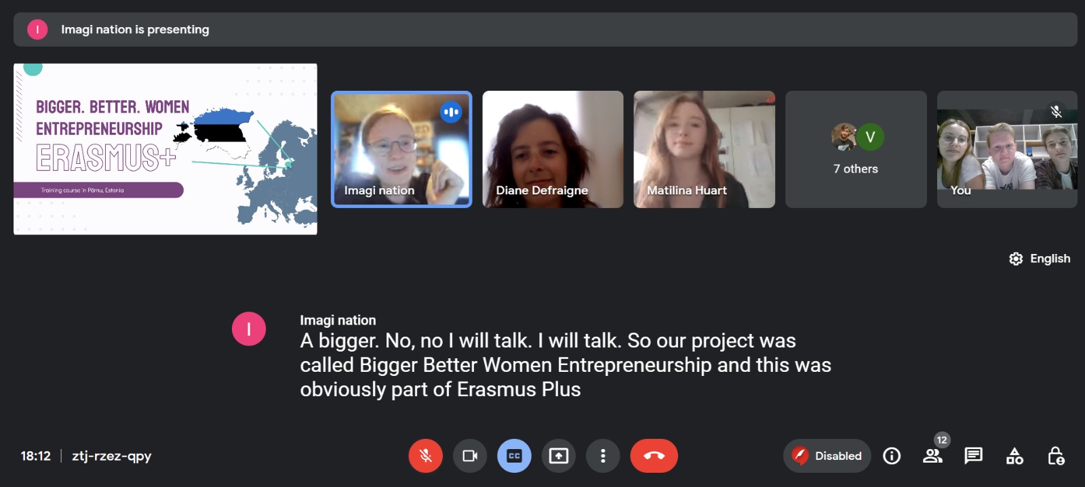
Task: Show the participants list icon
Action: coord(932,456)
